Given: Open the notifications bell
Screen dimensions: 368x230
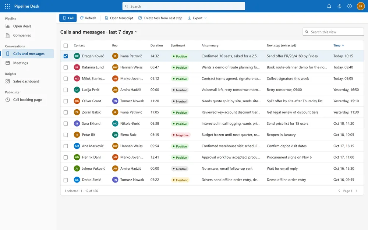Looking at the screenshot, I should click(x=329, y=6).
